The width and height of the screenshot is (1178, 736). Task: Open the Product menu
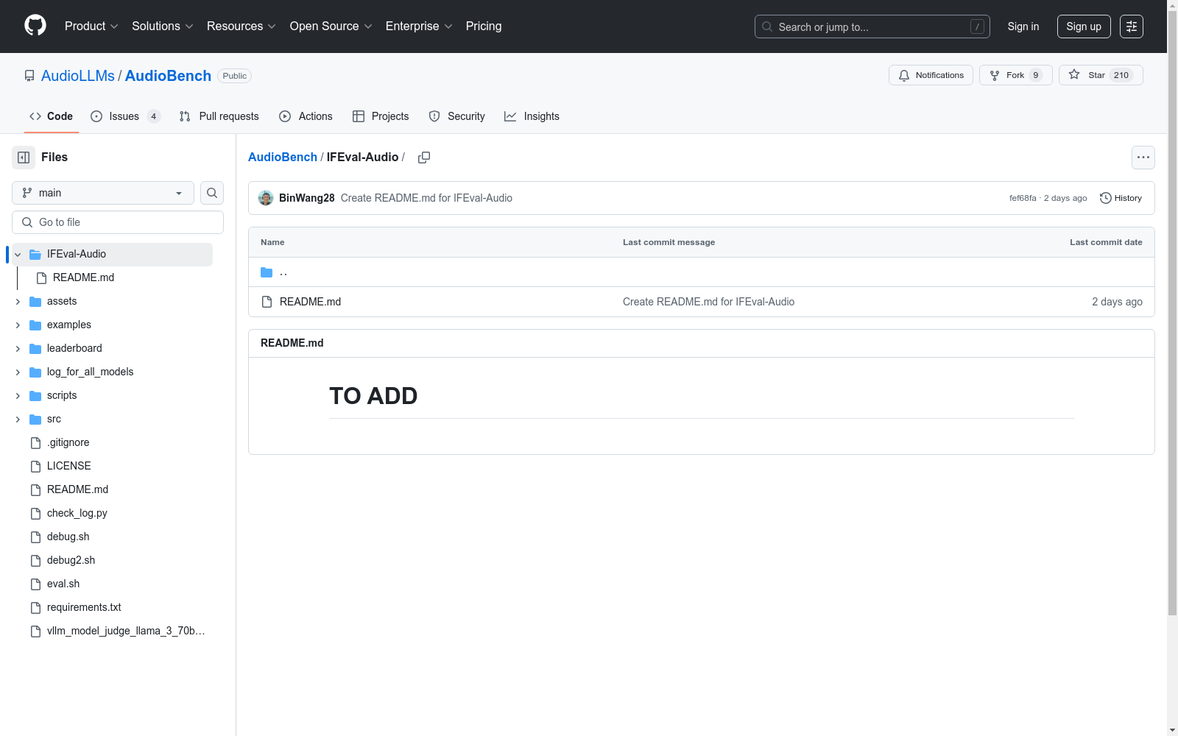[91, 26]
